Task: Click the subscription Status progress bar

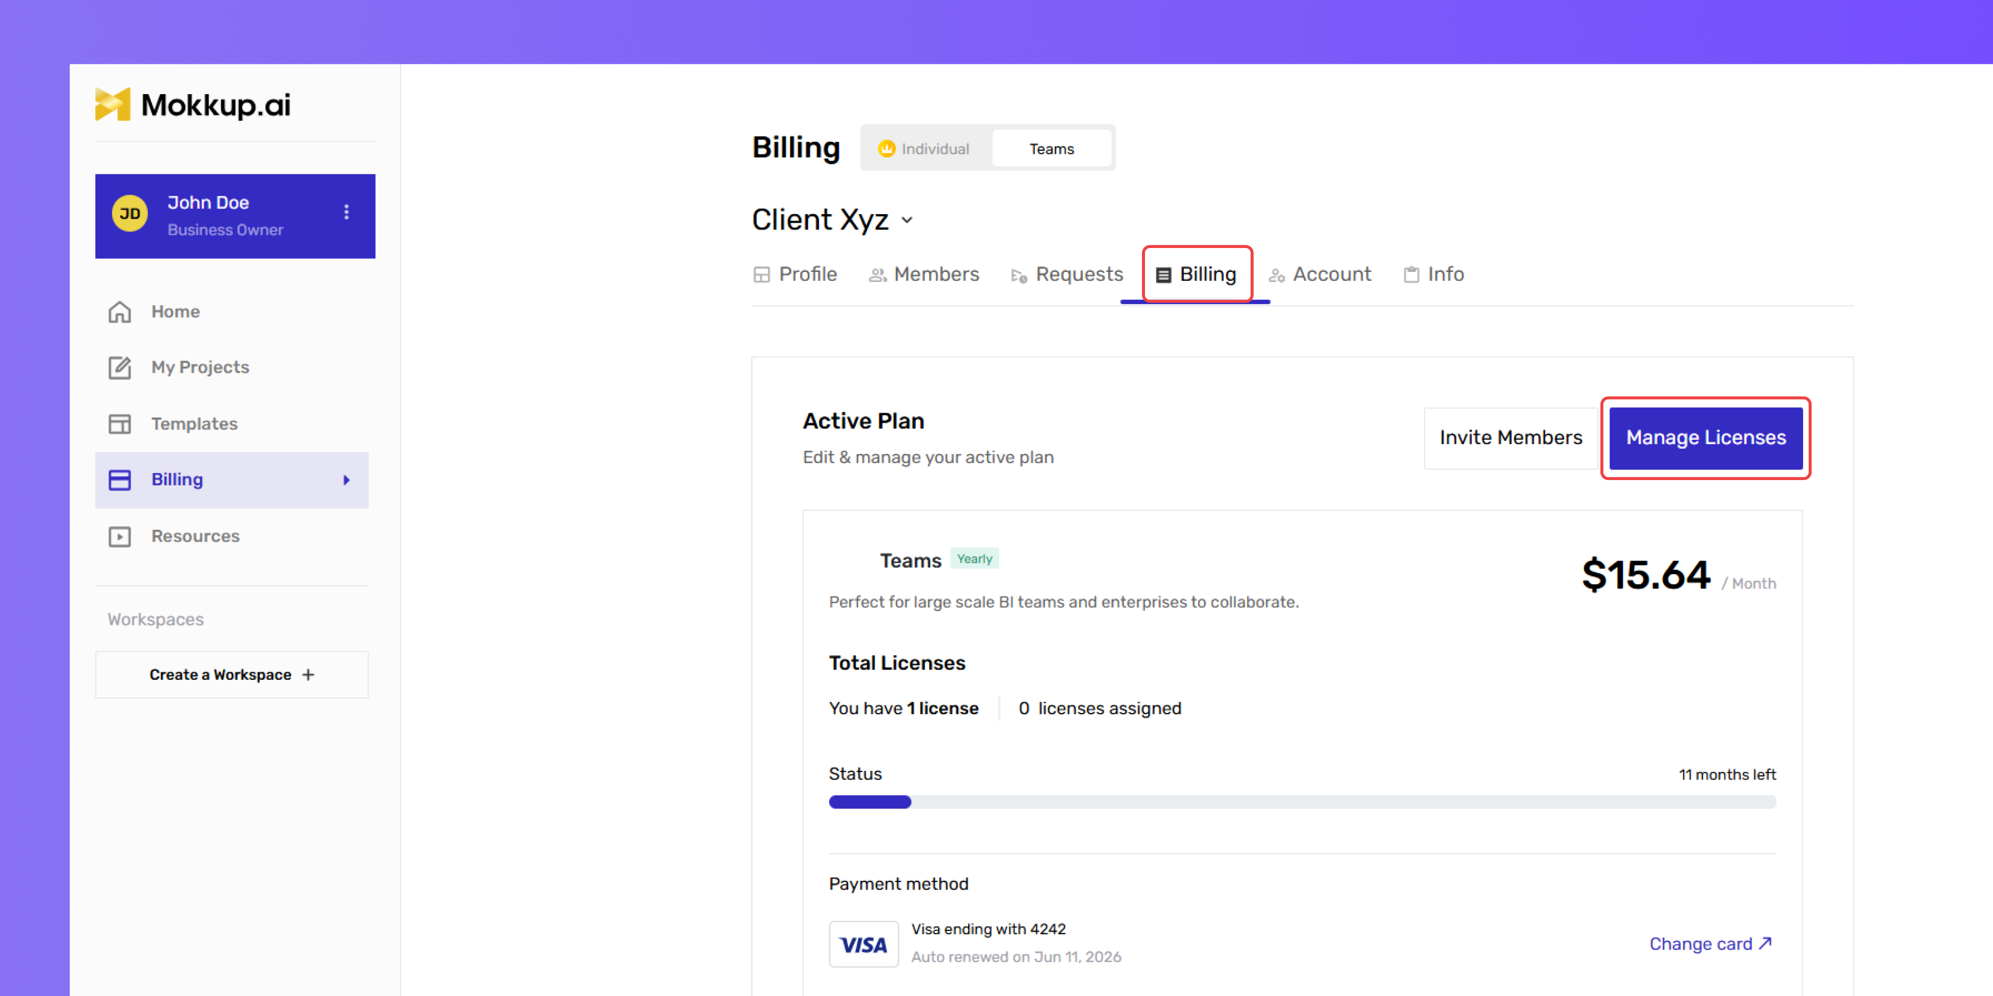Action: [x=1302, y=802]
